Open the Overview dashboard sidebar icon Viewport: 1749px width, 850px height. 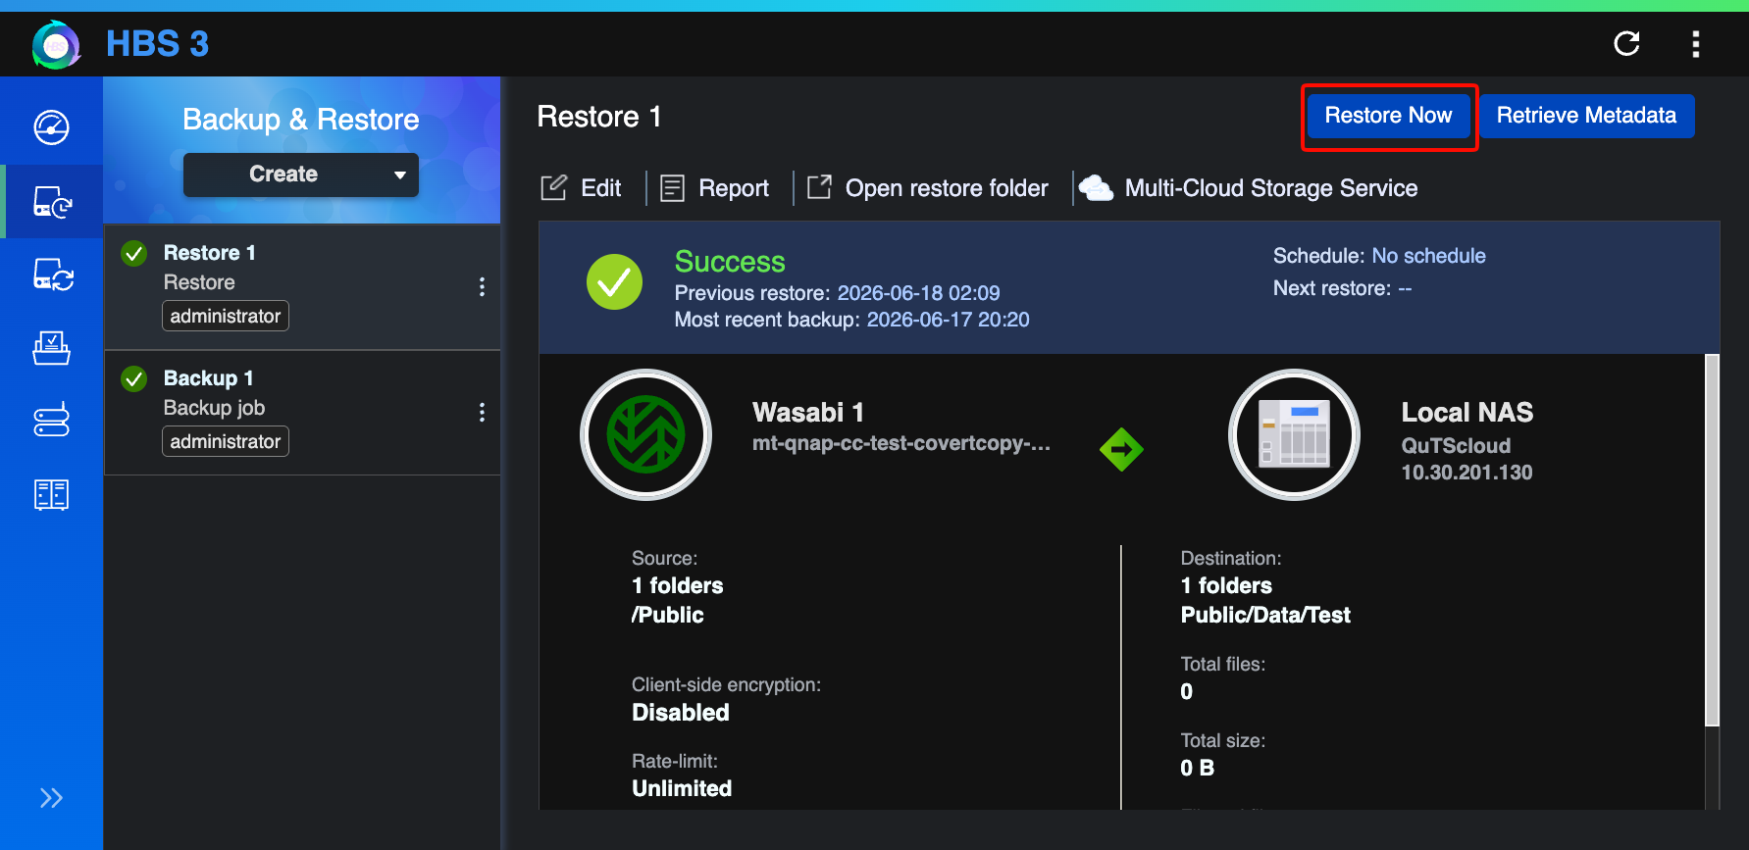(x=51, y=127)
